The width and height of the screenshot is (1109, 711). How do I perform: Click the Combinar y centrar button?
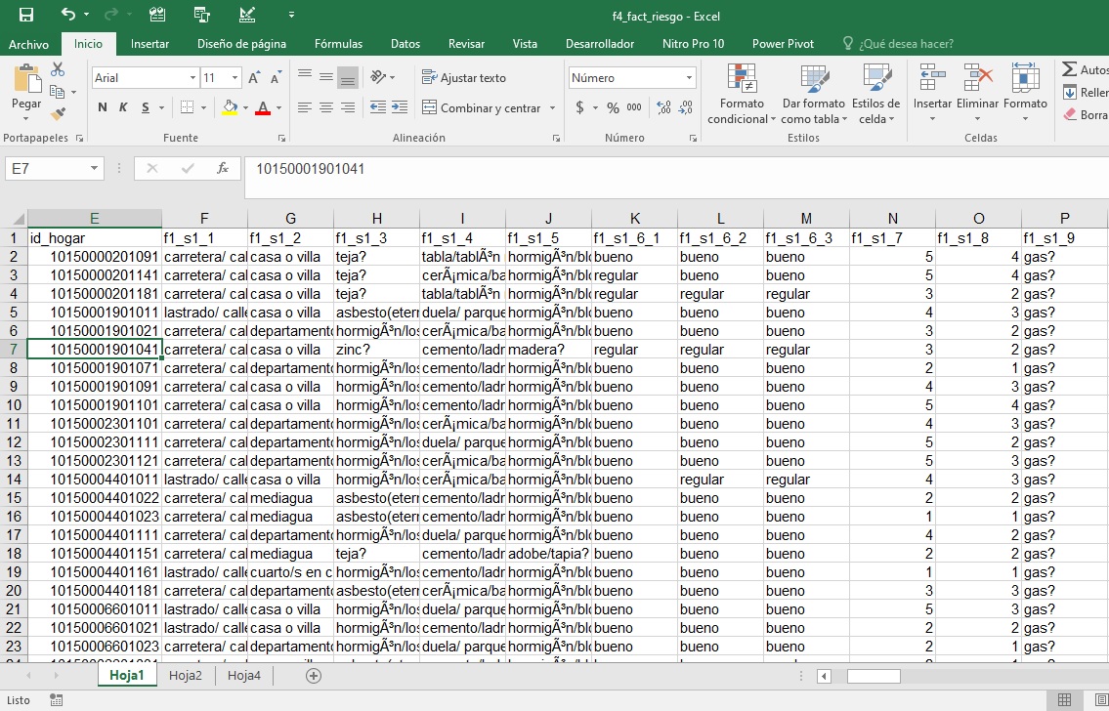tap(483, 108)
